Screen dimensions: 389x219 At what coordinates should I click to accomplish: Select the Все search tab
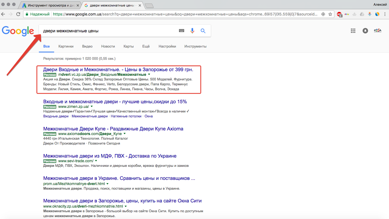point(47,46)
